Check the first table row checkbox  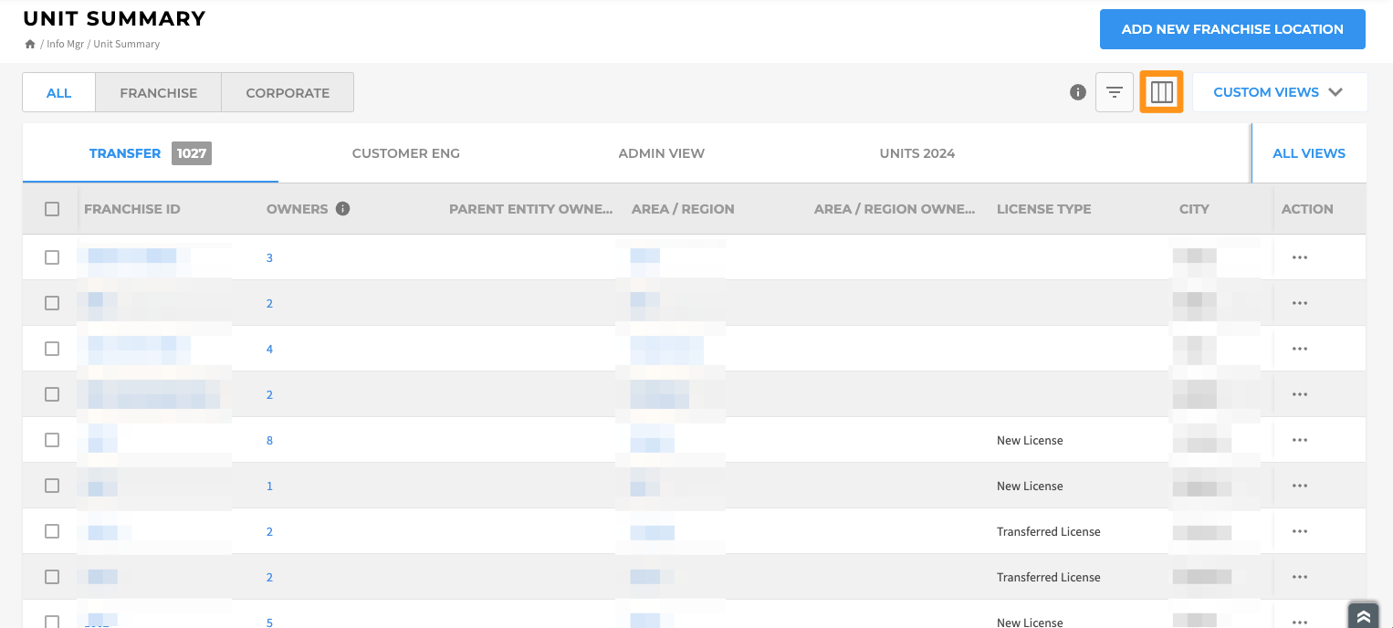point(52,257)
